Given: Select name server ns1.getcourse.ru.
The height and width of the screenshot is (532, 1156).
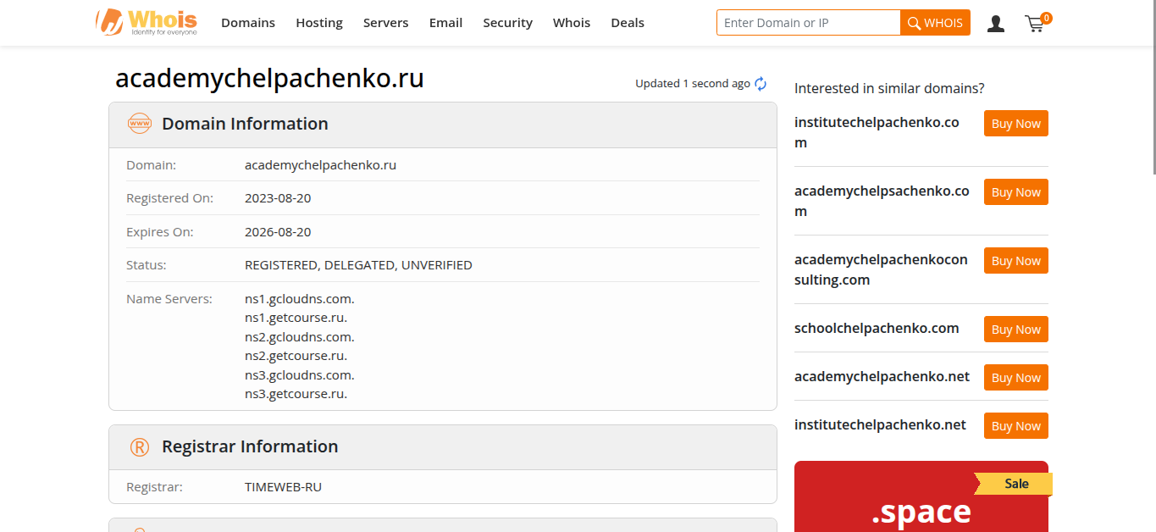Looking at the screenshot, I should pyautogui.click(x=296, y=318).
